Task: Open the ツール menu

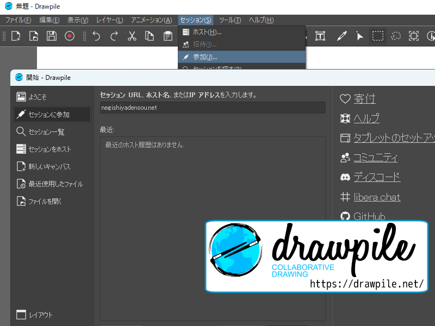Action: 230,20
